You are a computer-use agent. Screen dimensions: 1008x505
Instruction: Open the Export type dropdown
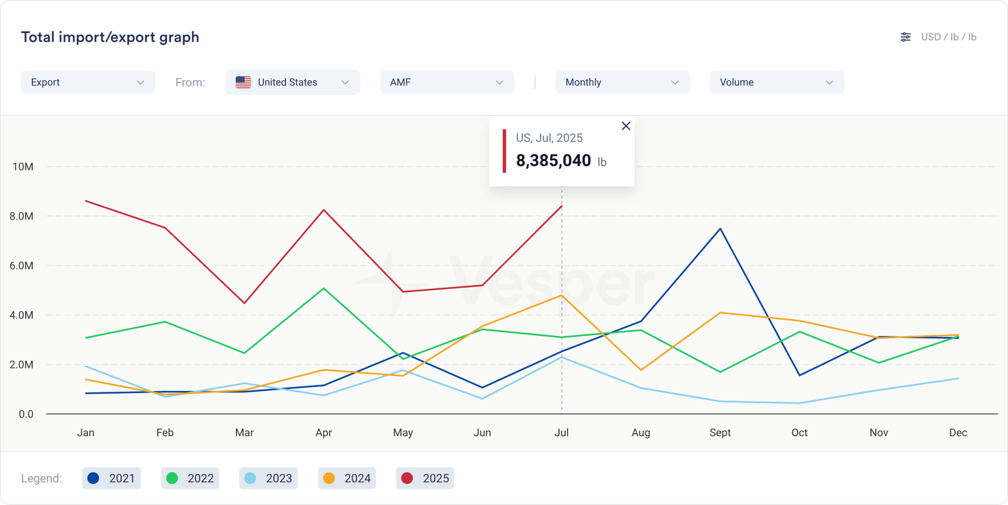point(88,82)
